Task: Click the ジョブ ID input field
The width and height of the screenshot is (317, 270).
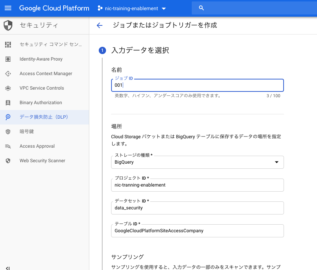Action: click(x=197, y=85)
